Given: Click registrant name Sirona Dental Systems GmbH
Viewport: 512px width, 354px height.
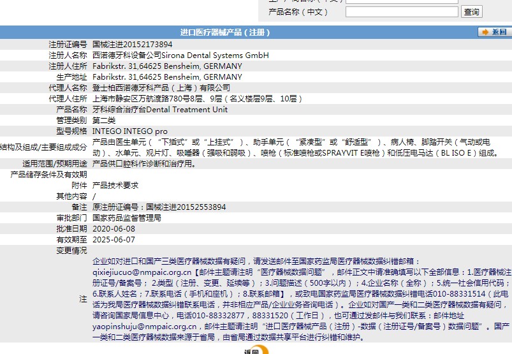Looking at the screenshot, I should click(215, 55).
